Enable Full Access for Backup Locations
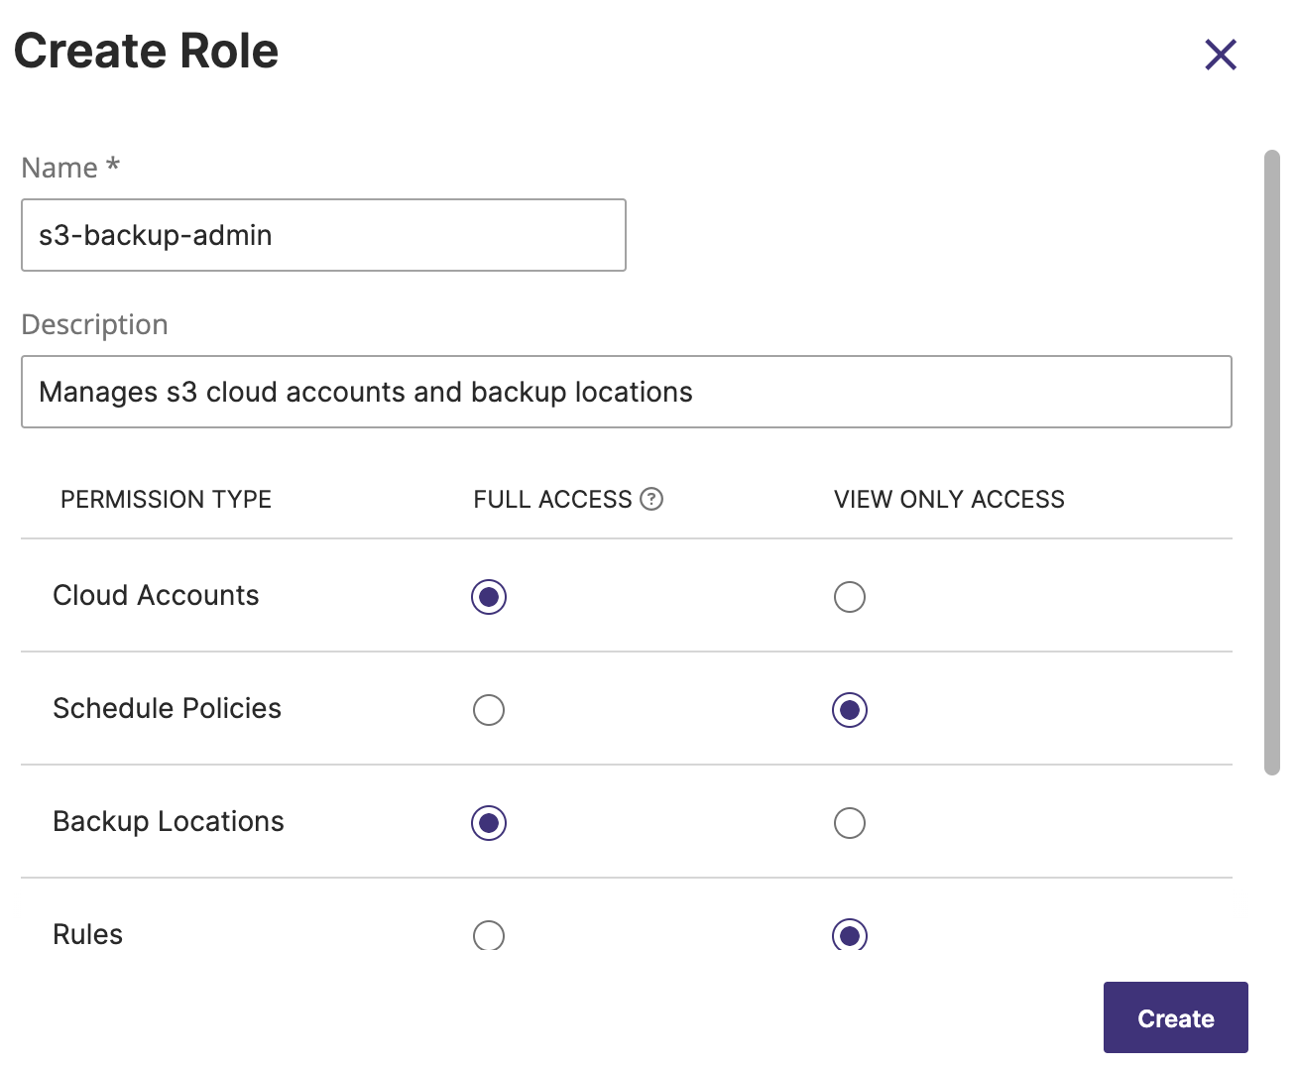Viewport: 1297px width, 1069px height. (x=489, y=823)
